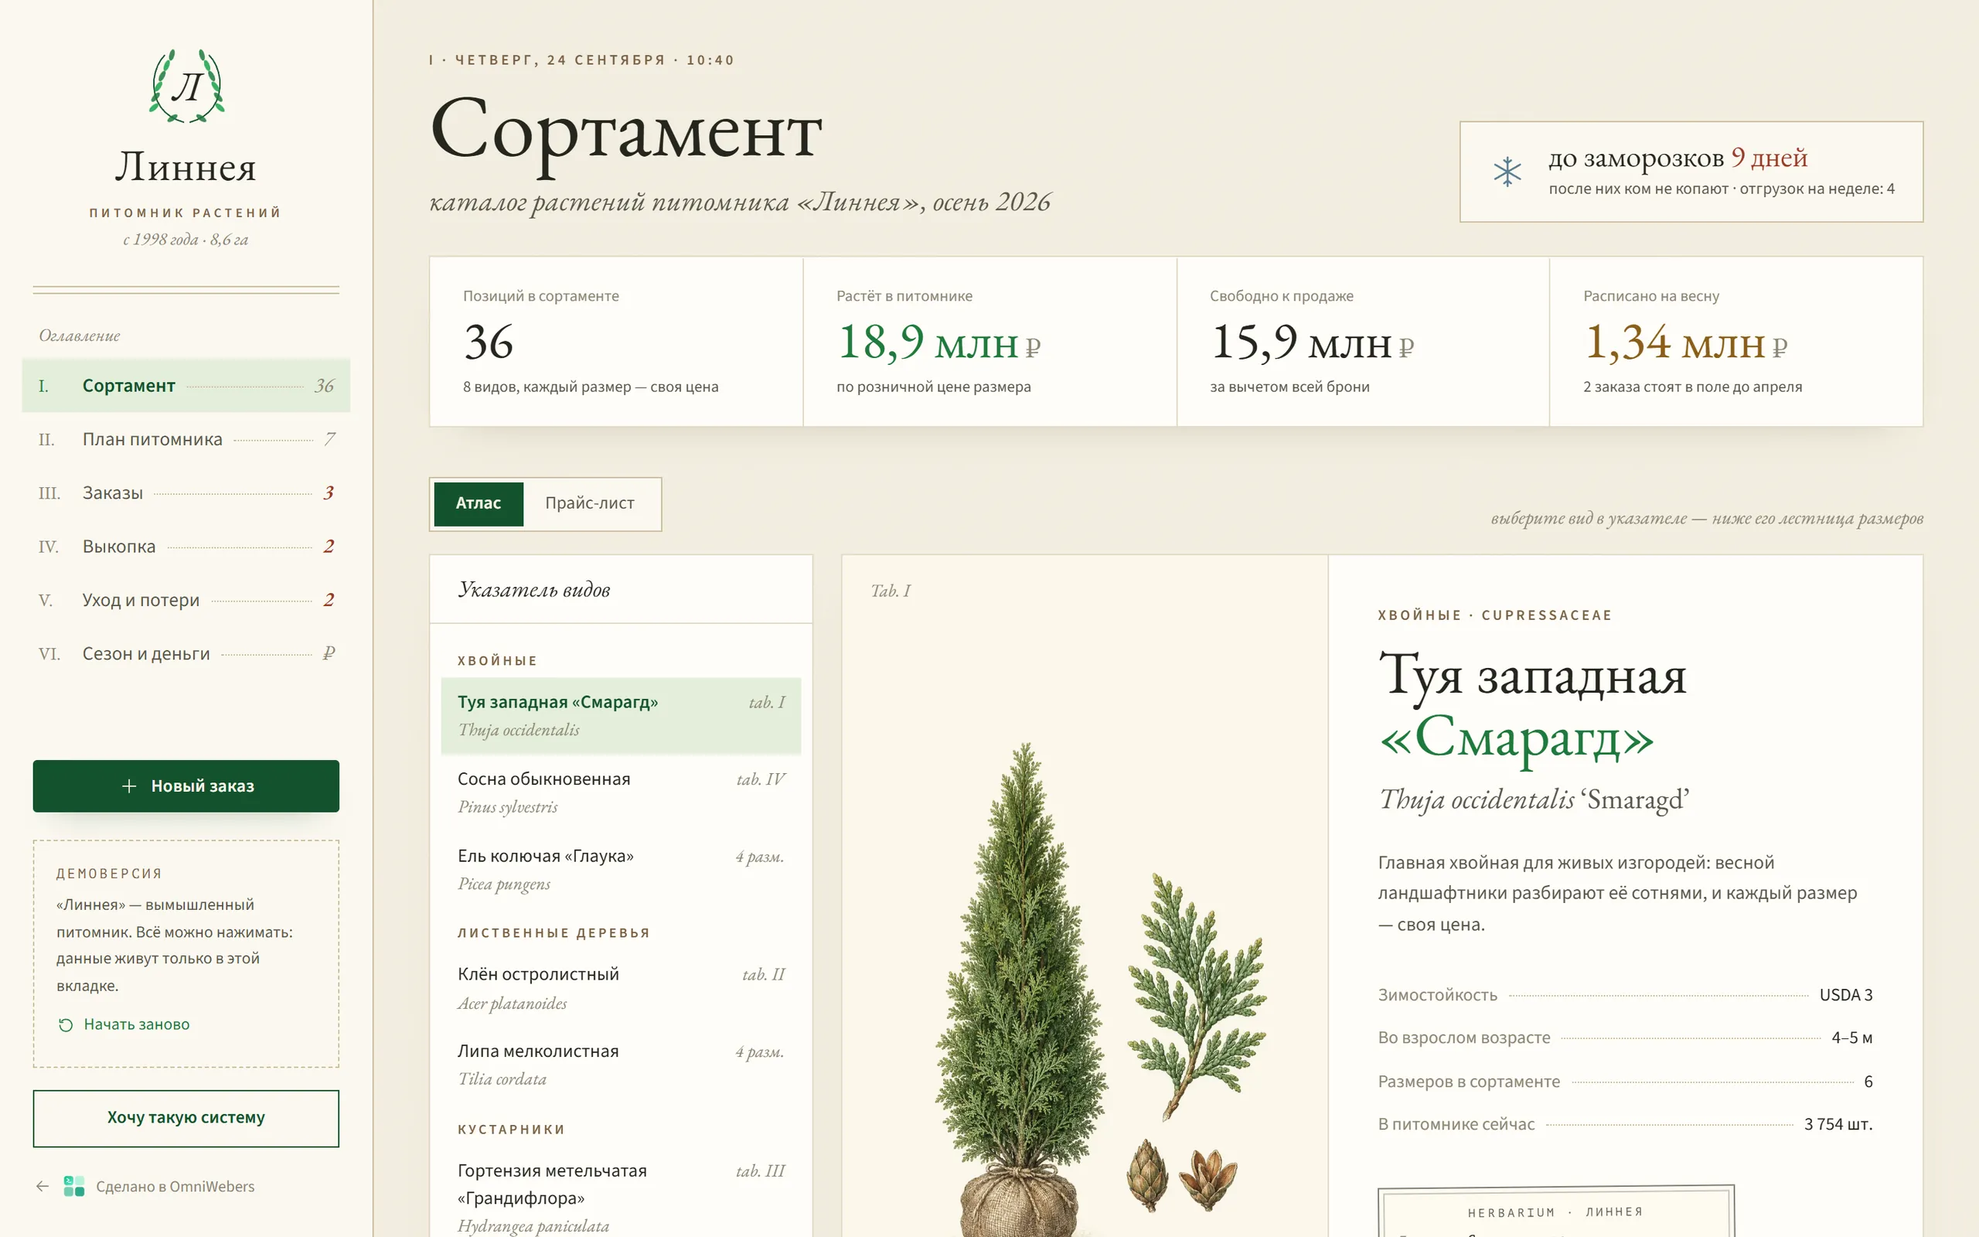Open Уход и потери section
Viewport: 1979px width, 1237px height.
click(186, 600)
